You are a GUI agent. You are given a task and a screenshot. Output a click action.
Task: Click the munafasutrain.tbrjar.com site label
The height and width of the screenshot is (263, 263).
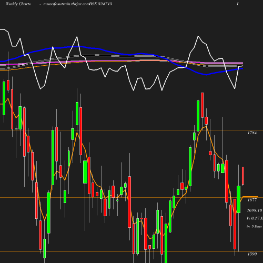(66, 4)
